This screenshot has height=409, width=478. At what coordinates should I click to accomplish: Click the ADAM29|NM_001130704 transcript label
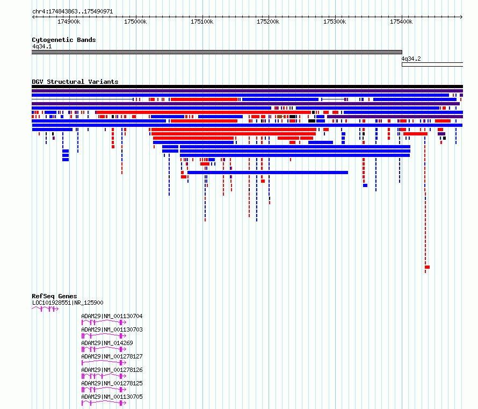112,316
